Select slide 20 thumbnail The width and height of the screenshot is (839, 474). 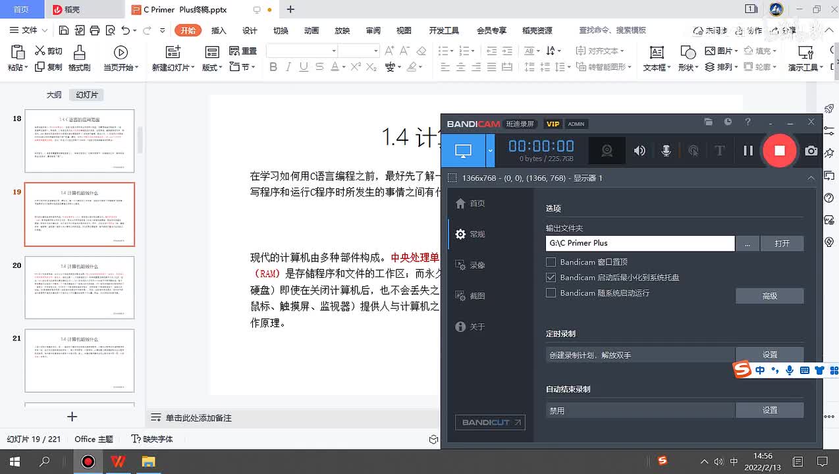[x=80, y=287]
